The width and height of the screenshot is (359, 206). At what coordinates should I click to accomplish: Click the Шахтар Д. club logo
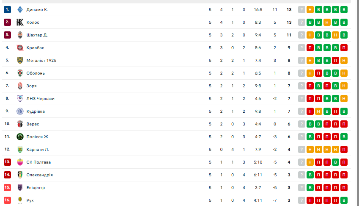(20, 35)
